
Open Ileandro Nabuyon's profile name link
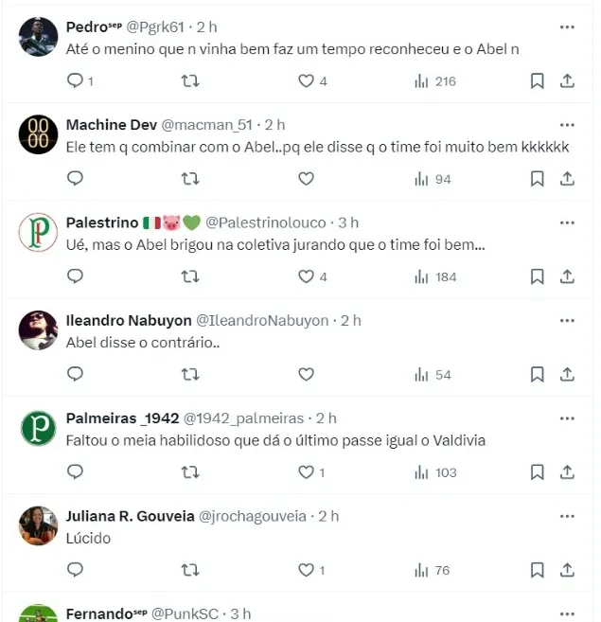pos(129,321)
